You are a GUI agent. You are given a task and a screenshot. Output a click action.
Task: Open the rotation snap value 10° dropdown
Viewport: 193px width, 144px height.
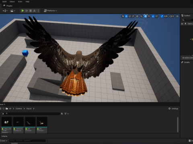point(156,16)
